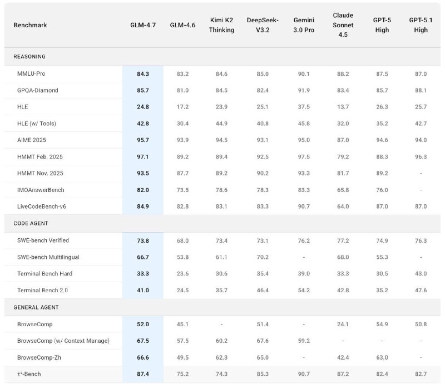Select the HLE (w/ Tools) row label
The image size is (445, 388).
coord(37,124)
